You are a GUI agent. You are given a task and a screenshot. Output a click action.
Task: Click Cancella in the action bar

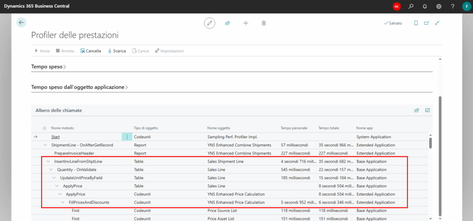point(91,51)
